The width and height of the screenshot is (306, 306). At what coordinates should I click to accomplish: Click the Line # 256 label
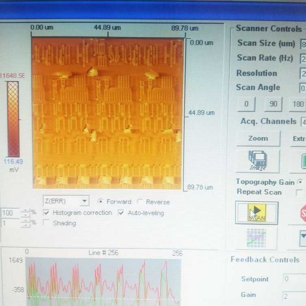coord(103,253)
